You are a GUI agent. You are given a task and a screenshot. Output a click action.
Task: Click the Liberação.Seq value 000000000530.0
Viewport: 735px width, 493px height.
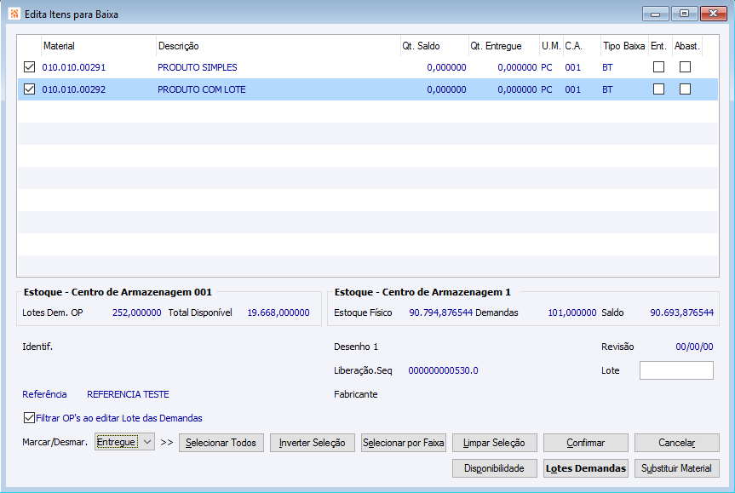pyautogui.click(x=443, y=370)
